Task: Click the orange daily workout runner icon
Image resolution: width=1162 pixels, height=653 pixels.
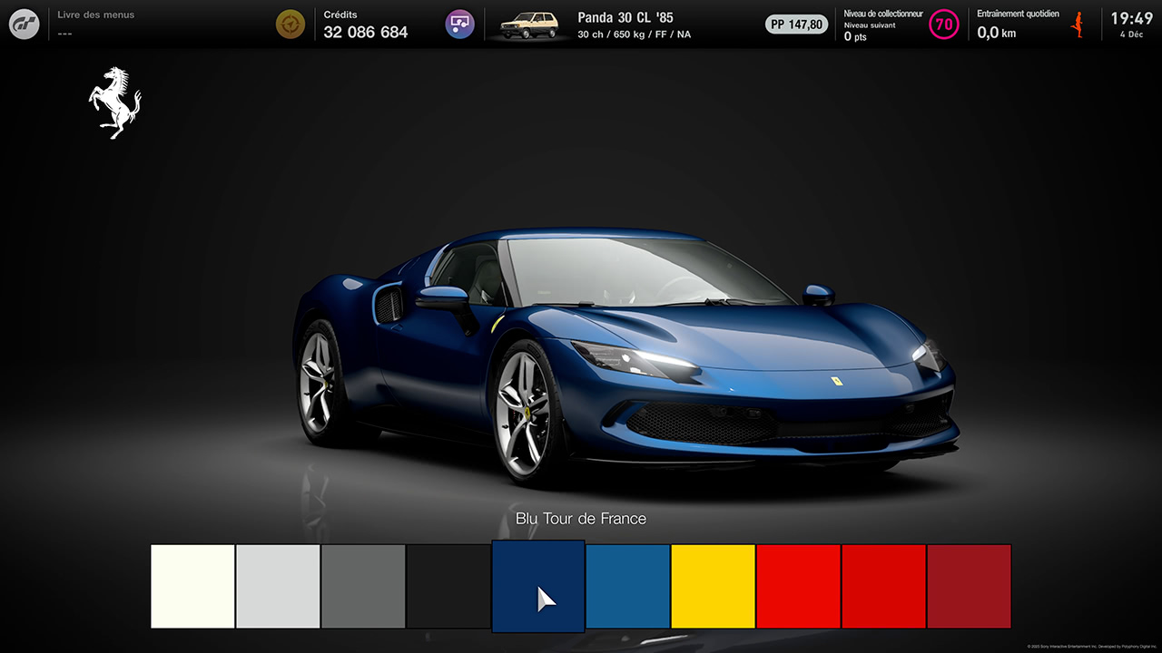Action: coord(1078,24)
